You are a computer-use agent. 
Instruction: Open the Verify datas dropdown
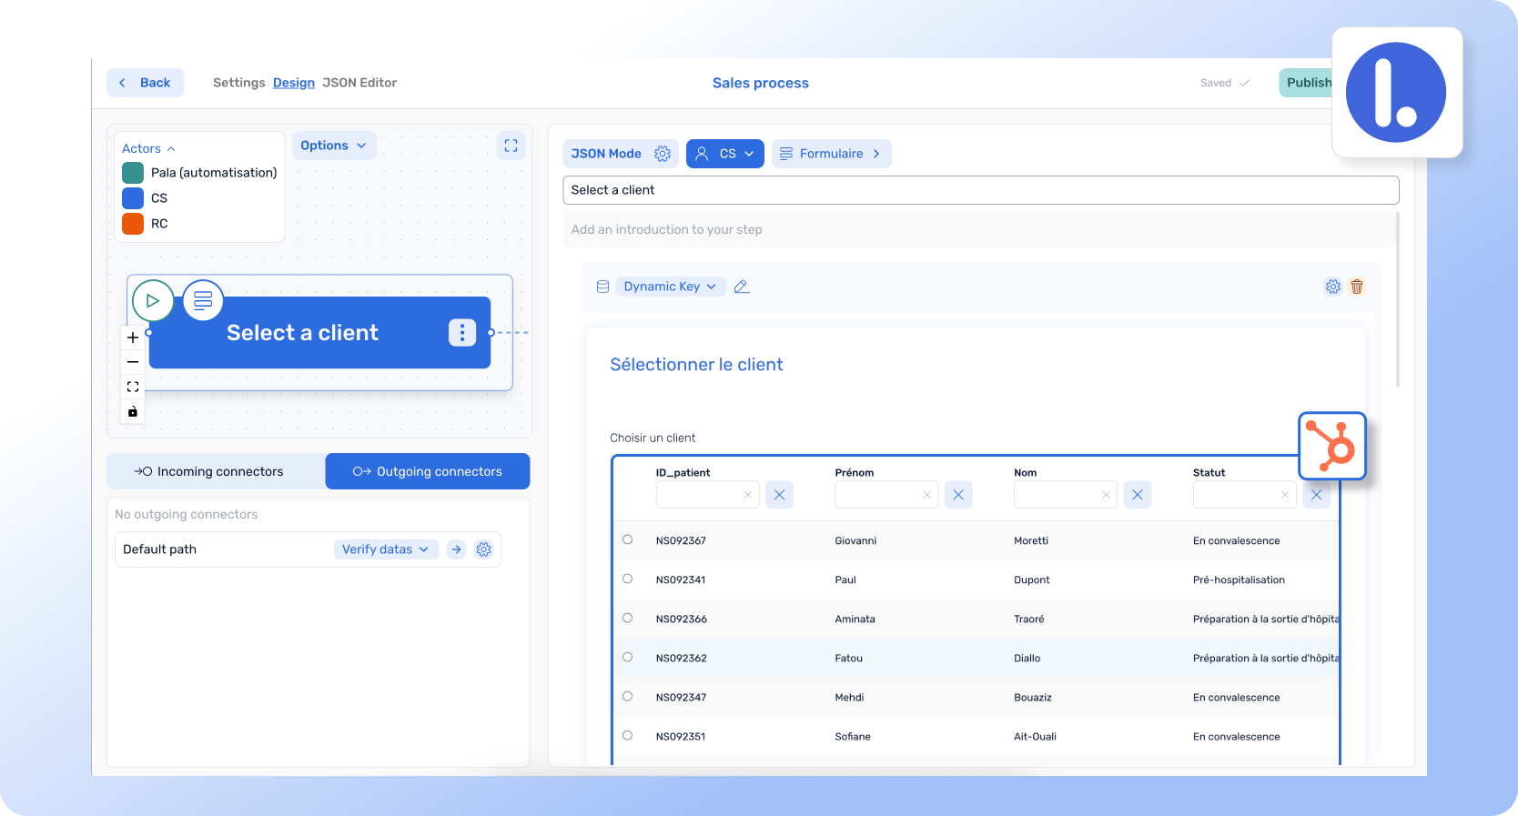click(385, 549)
